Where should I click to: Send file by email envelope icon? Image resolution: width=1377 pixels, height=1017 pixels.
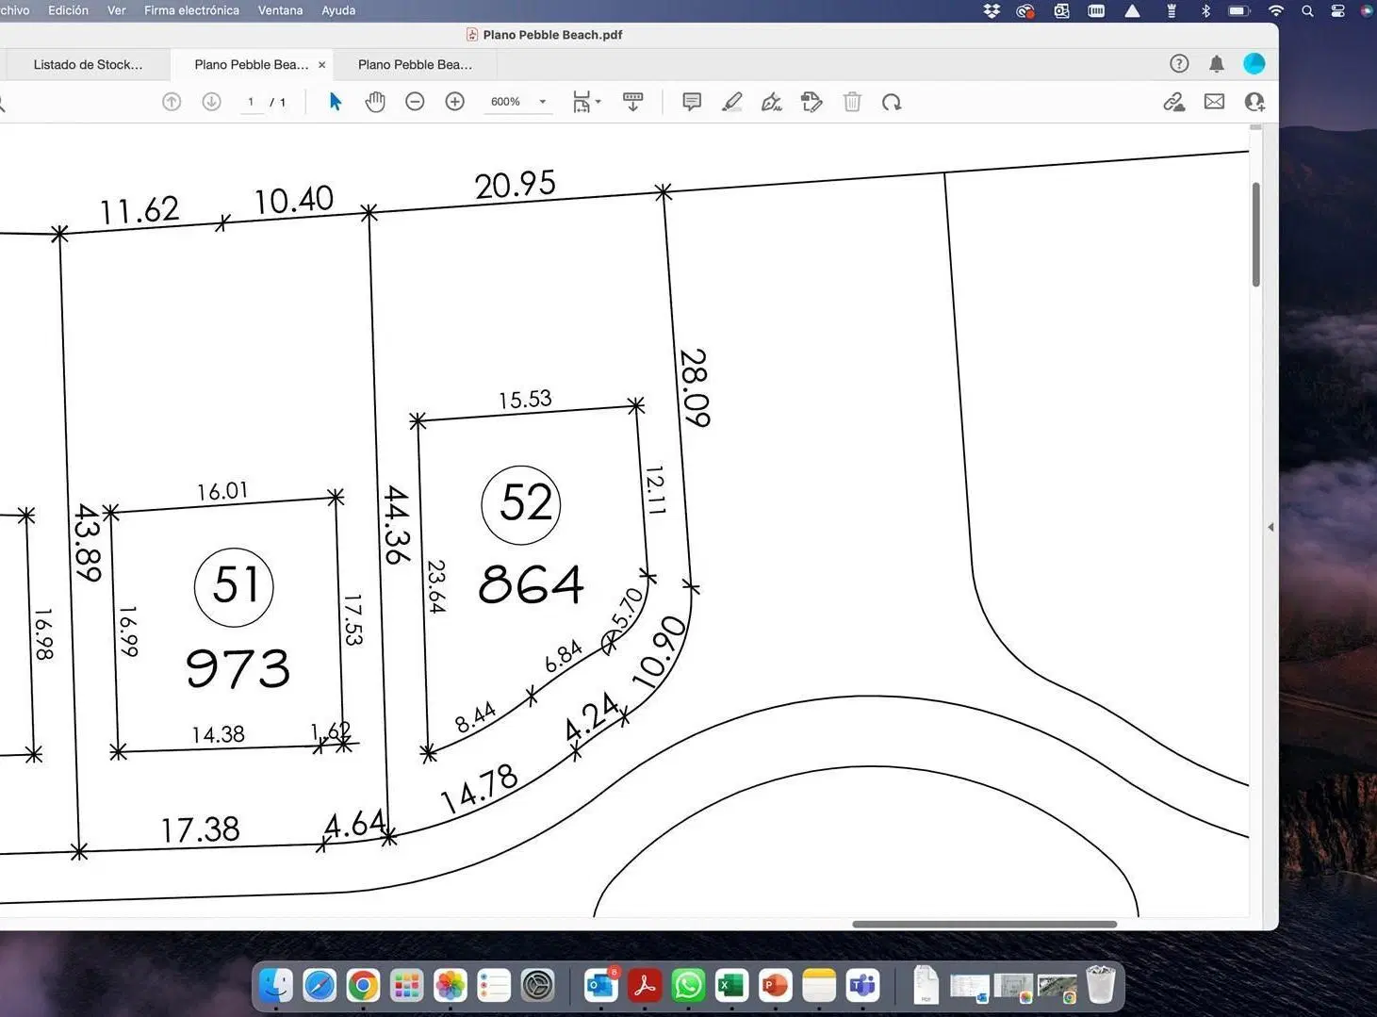pos(1214,102)
